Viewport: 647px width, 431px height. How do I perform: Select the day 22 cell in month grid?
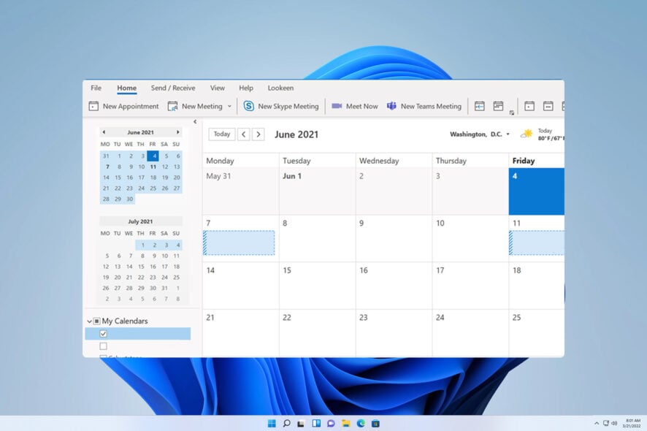click(x=318, y=332)
